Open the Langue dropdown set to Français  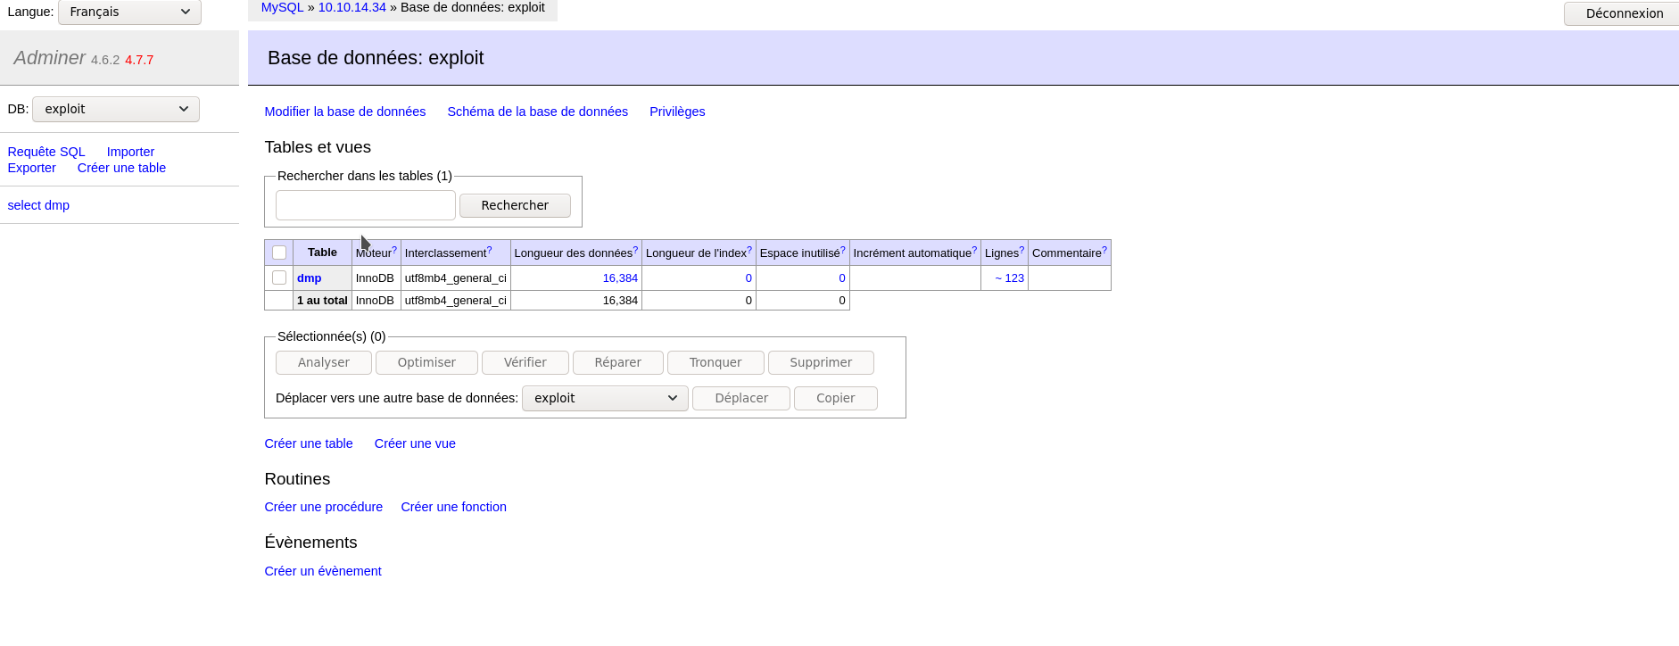tap(129, 12)
